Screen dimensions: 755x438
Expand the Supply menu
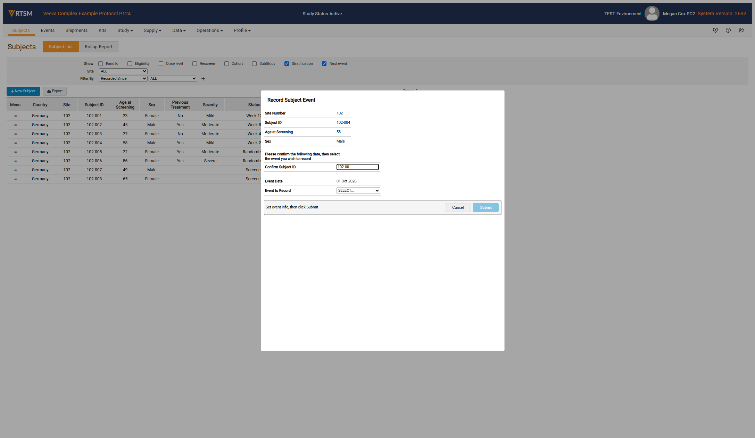152,31
